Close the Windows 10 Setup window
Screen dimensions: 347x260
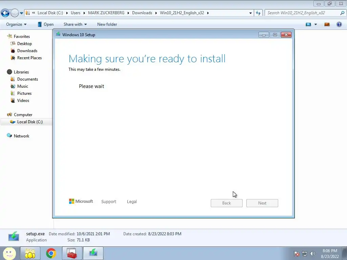286,35
